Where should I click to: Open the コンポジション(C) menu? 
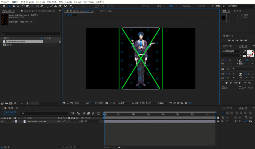coord(27,2)
